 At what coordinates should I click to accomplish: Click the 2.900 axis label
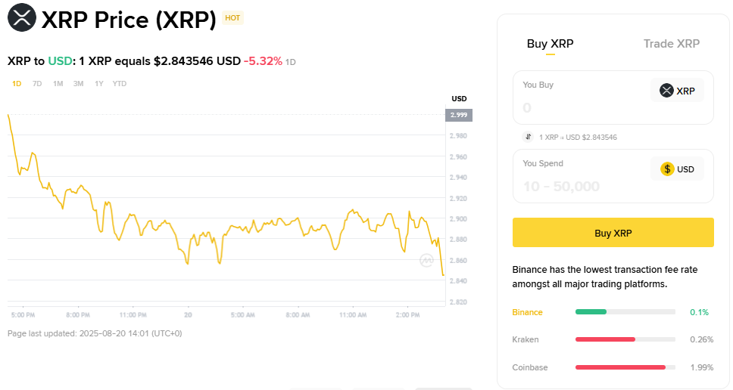point(458,218)
